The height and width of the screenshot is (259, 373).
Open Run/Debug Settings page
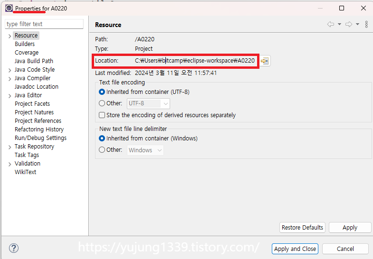[41, 138]
